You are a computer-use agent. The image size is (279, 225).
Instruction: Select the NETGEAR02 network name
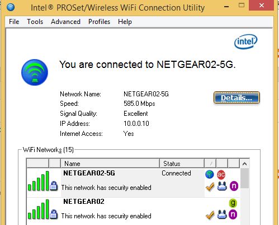point(84,202)
